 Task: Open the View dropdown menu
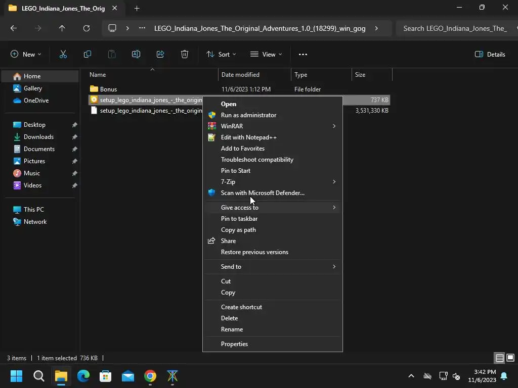pos(266,55)
